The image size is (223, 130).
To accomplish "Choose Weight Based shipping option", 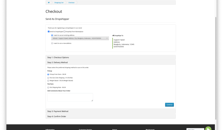I will tap(48, 81).
